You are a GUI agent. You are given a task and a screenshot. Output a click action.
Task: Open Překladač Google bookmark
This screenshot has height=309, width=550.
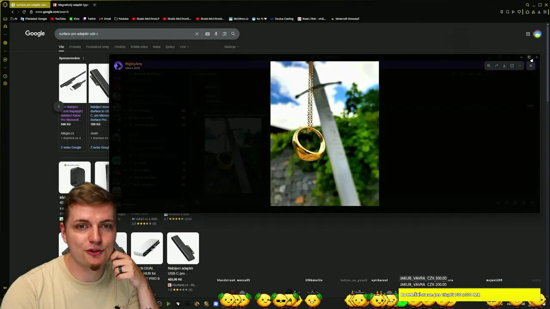[34, 19]
